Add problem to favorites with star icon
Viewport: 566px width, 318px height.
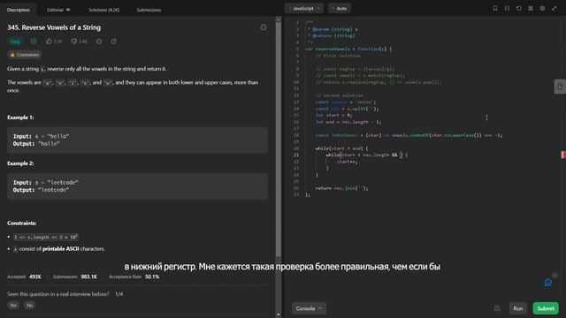tap(99, 42)
